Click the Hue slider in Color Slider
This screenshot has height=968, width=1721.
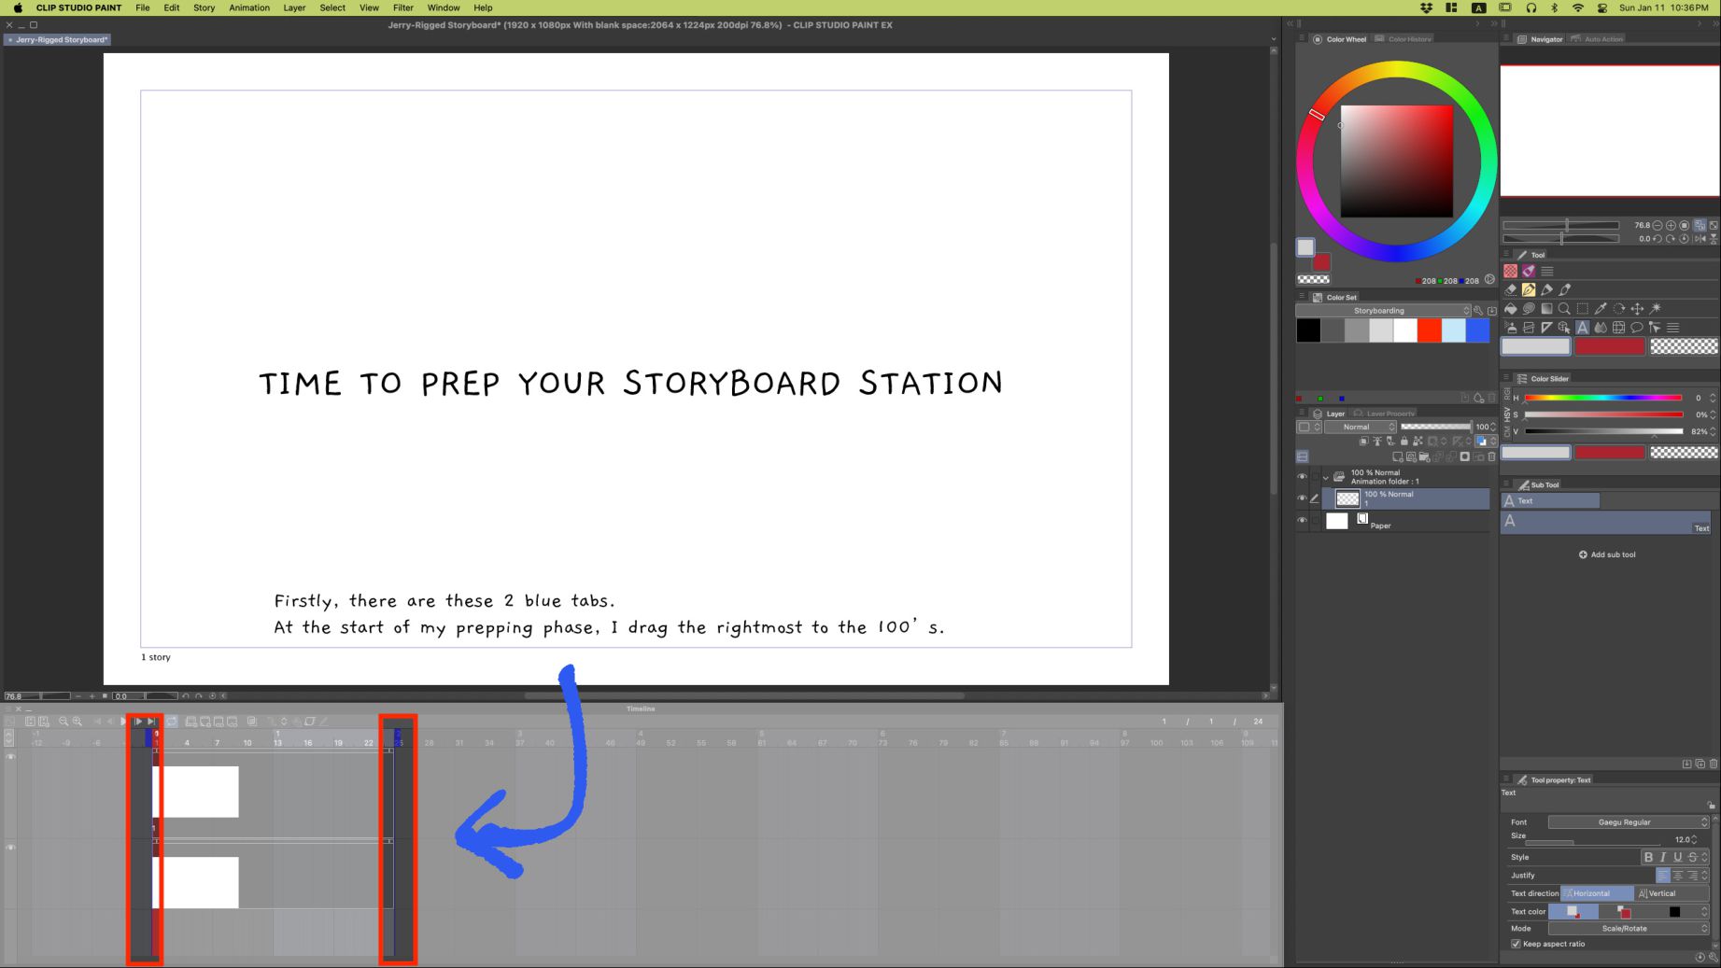tap(1603, 398)
